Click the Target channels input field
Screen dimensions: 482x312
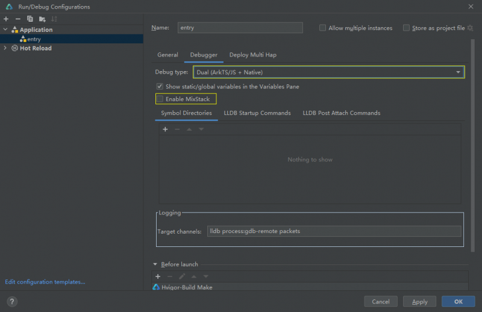coord(334,231)
